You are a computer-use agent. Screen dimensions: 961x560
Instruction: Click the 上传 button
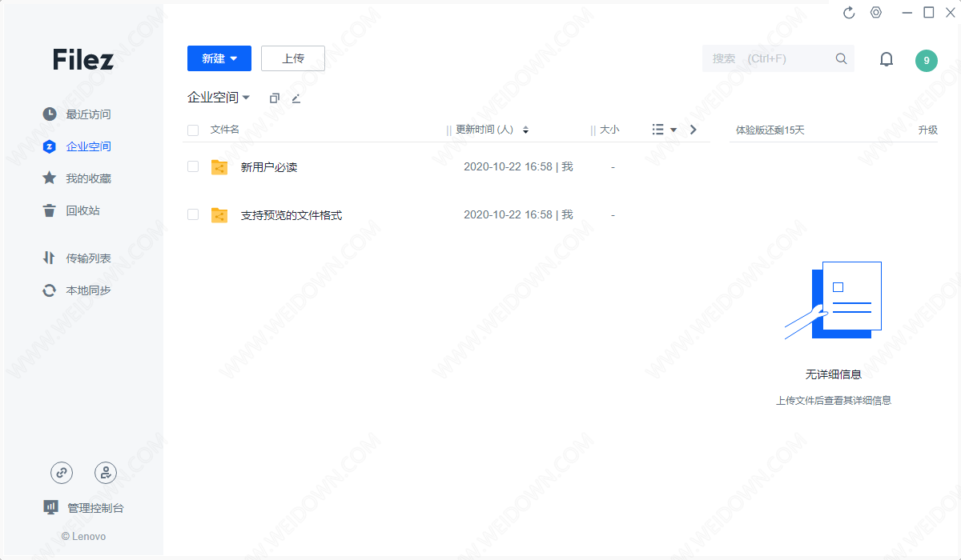click(293, 58)
